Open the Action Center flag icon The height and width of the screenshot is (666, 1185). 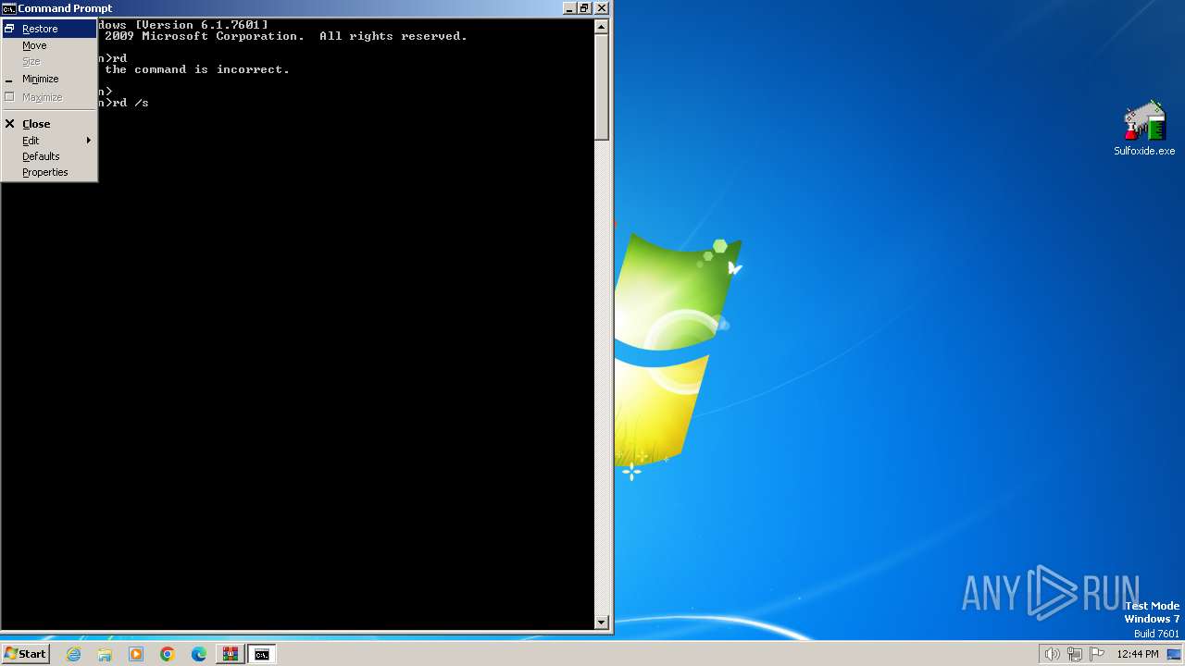[x=1097, y=654]
